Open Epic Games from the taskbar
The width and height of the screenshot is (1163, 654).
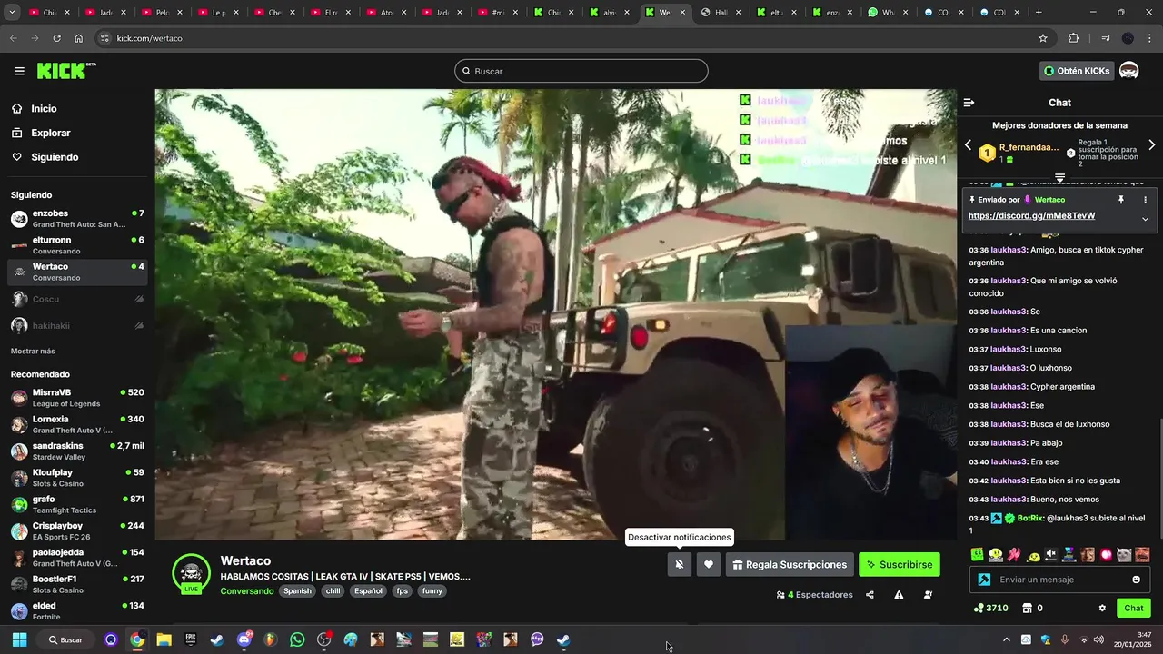[191, 639]
